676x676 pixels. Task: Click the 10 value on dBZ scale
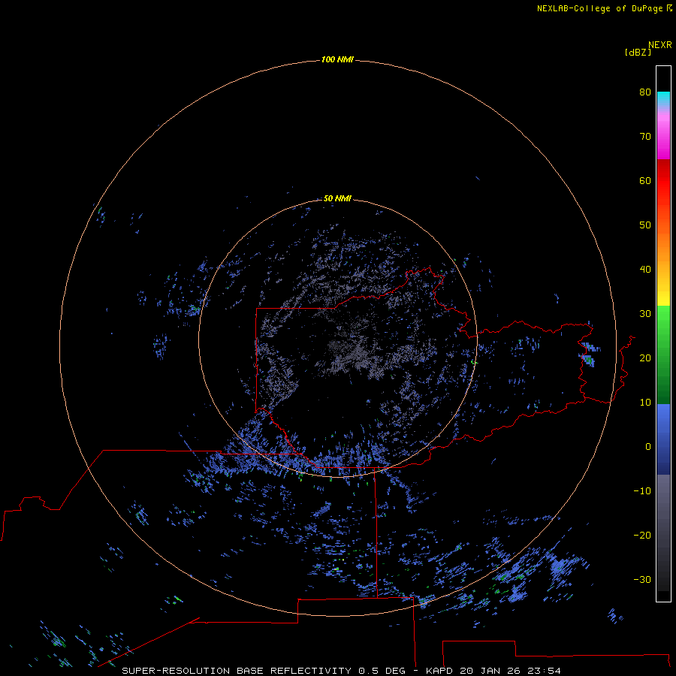645,403
